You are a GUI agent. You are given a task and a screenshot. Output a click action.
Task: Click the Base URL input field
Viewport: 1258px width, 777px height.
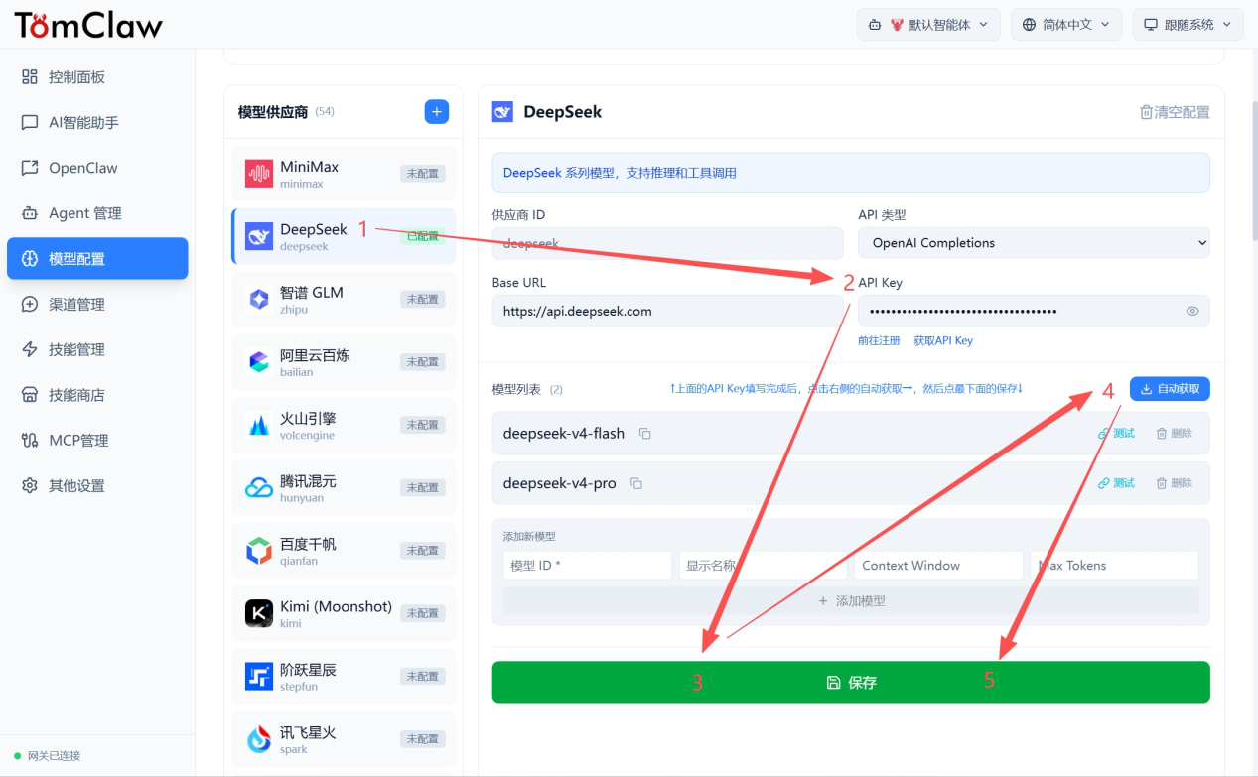[667, 311]
